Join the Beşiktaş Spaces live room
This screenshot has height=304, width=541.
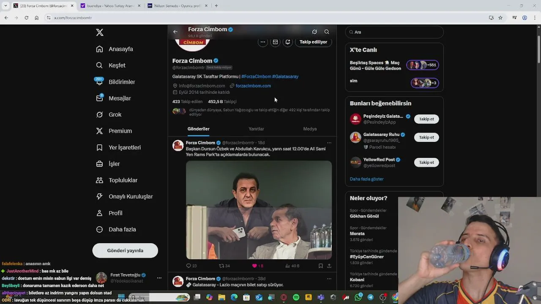point(394,65)
